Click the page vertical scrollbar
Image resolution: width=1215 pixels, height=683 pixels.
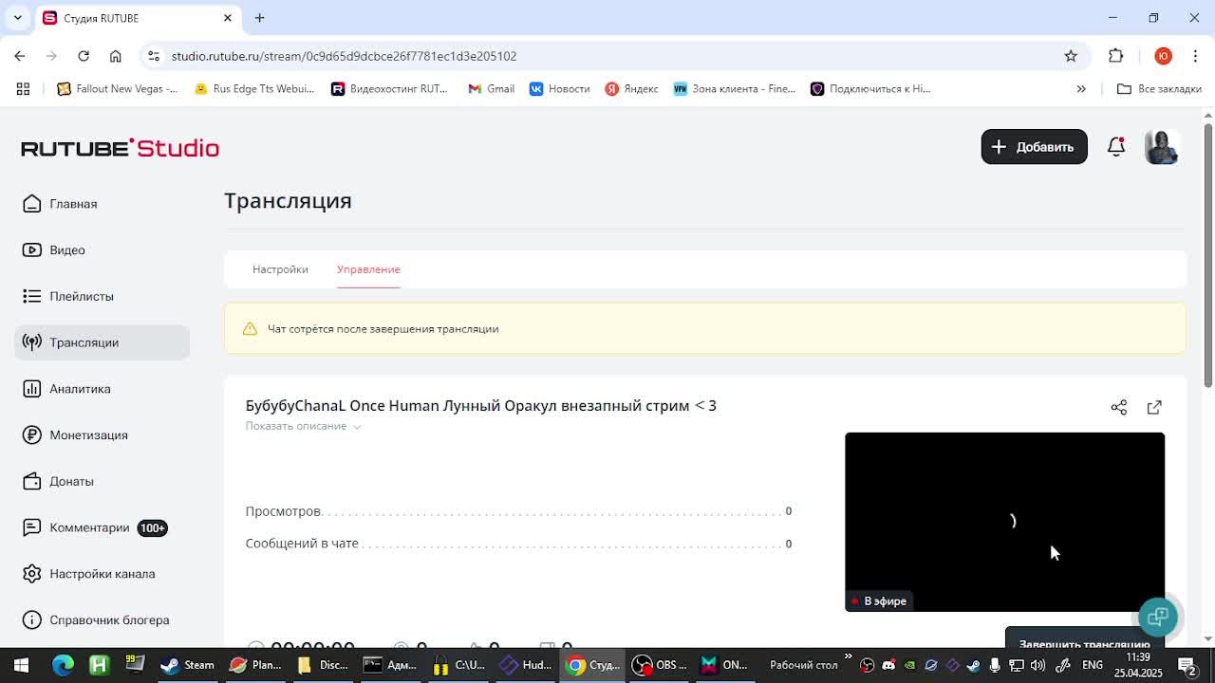tap(1208, 256)
